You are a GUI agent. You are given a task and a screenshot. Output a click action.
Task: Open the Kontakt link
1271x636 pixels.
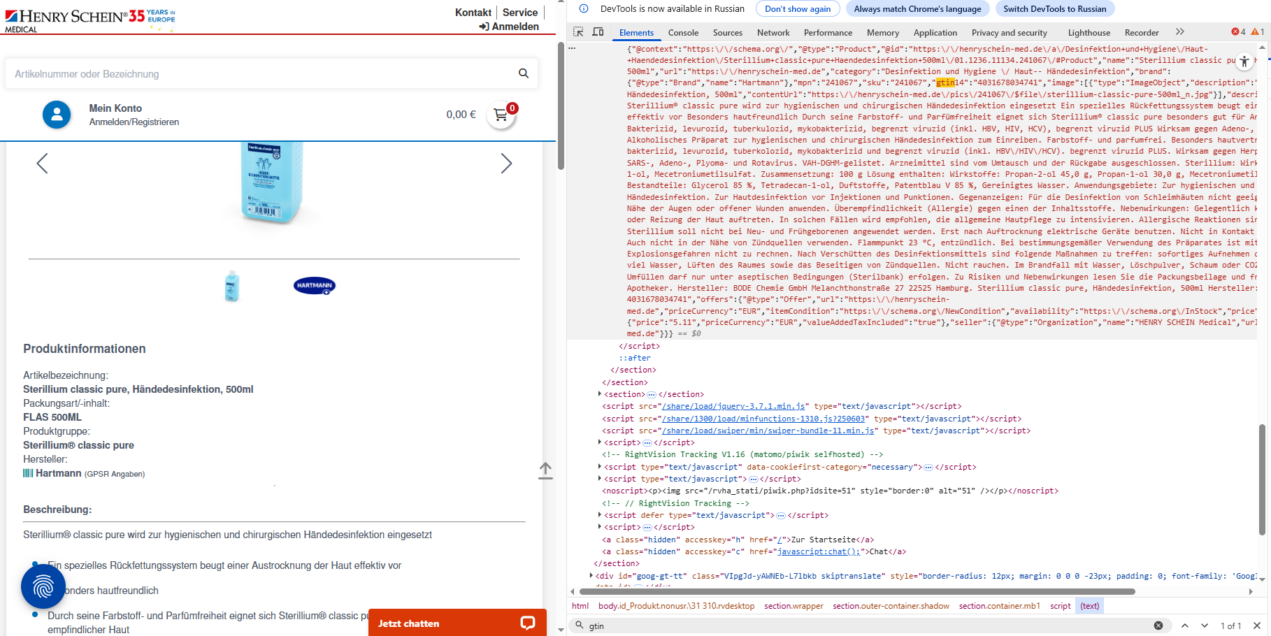[473, 13]
